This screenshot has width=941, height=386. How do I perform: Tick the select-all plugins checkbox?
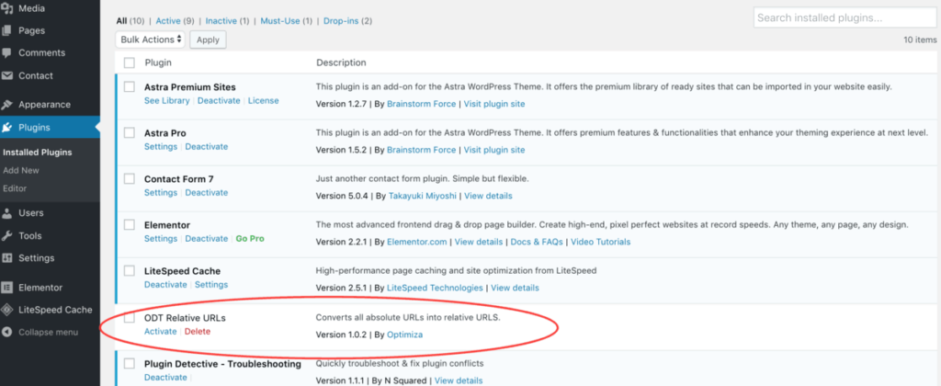click(x=130, y=62)
